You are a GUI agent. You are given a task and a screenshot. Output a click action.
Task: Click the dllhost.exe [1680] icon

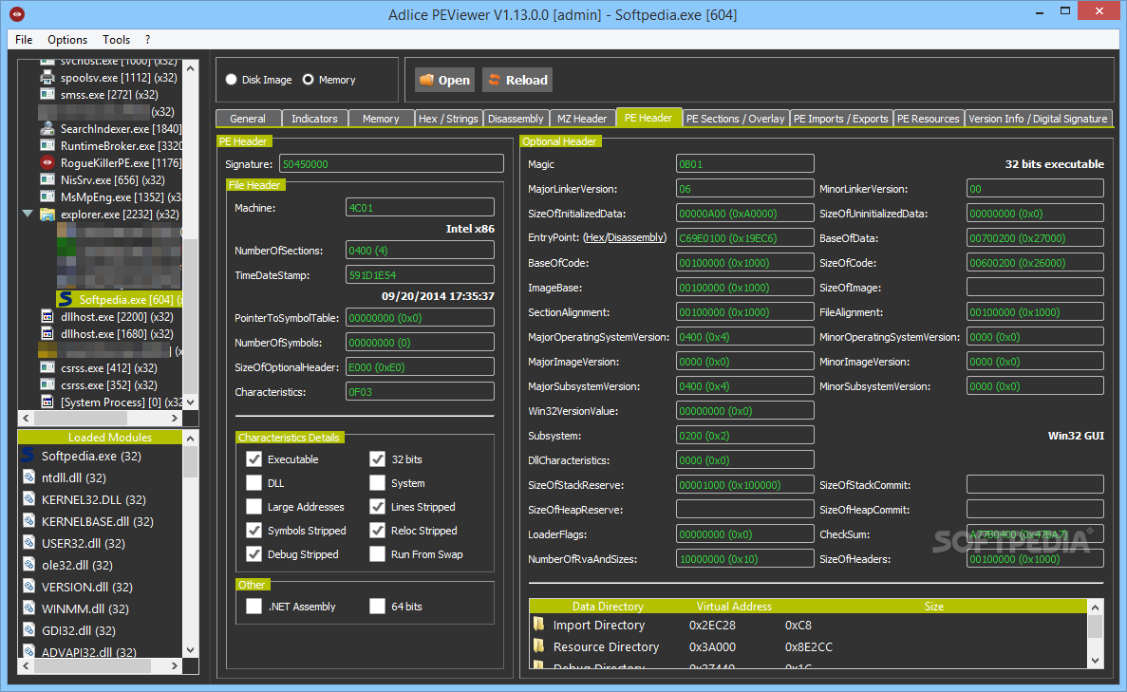(x=47, y=333)
